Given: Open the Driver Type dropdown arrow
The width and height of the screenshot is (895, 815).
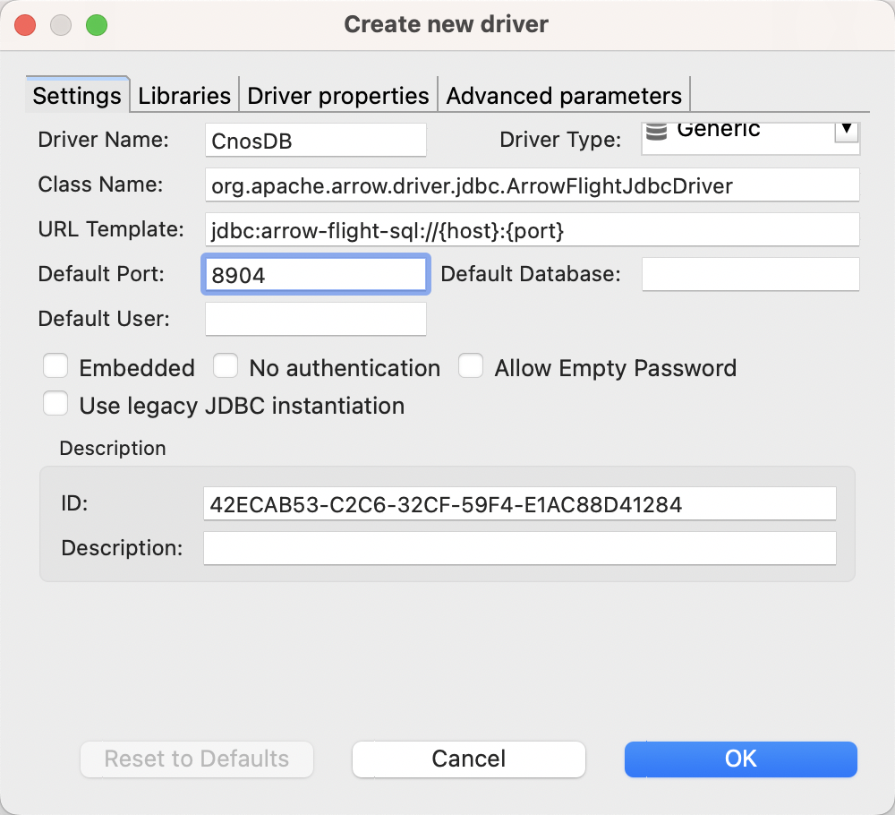Looking at the screenshot, I should 847,131.
